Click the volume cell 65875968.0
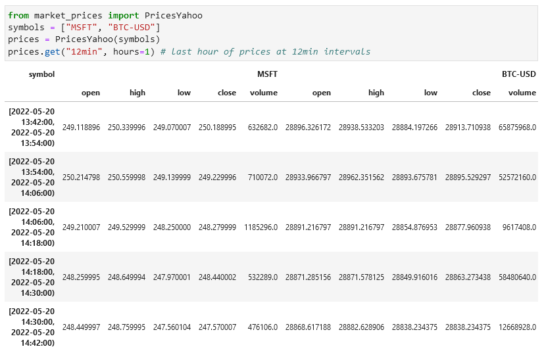Screen dimensions: 544x351 [517, 128]
